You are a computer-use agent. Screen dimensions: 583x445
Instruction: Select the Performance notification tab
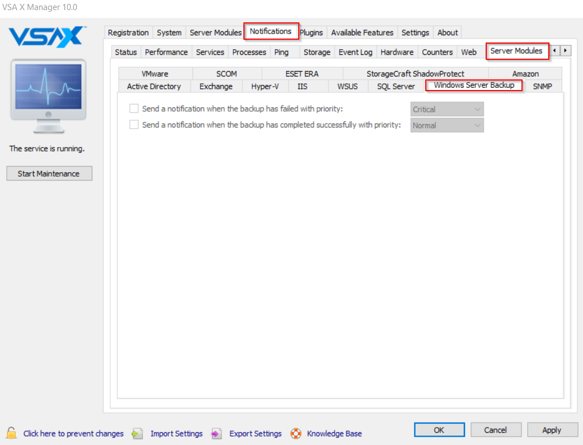[x=166, y=53]
